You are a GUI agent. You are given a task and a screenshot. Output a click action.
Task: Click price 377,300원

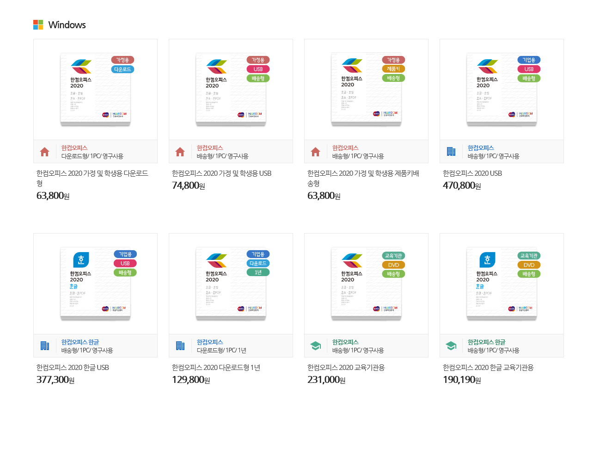click(x=55, y=380)
